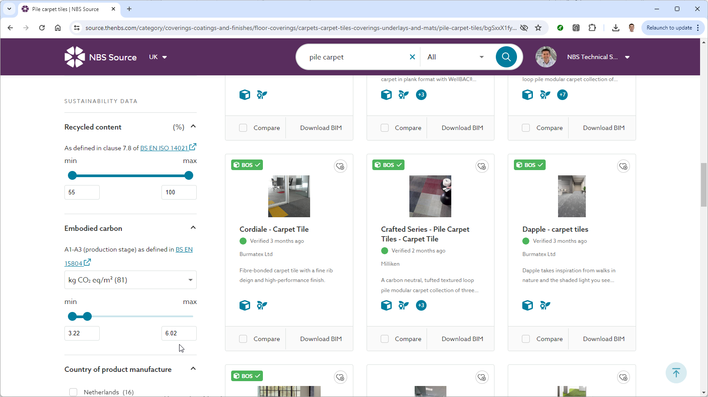Tick Compare for Crafted Series Pile Carpet Tiles

pos(385,339)
